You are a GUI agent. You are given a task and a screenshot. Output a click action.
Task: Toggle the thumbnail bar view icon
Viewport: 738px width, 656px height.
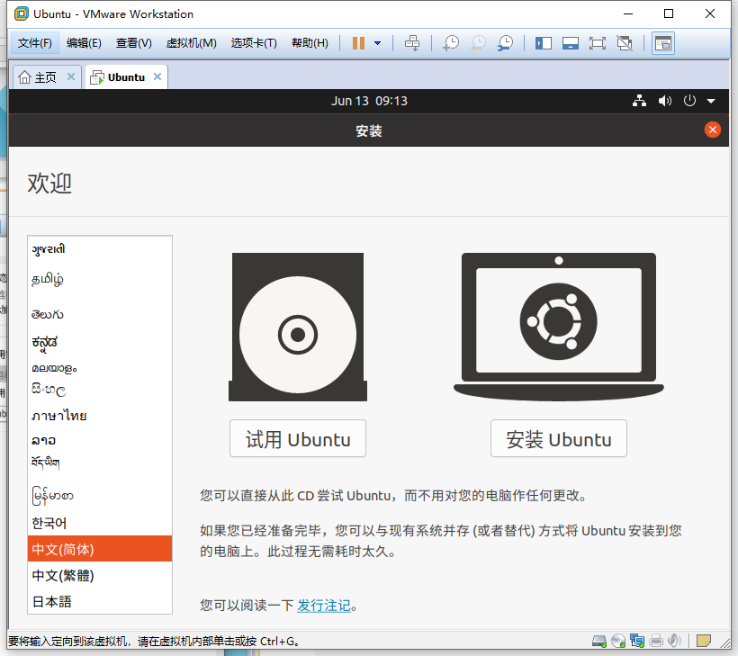pyautogui.click(x=571, y=43)
